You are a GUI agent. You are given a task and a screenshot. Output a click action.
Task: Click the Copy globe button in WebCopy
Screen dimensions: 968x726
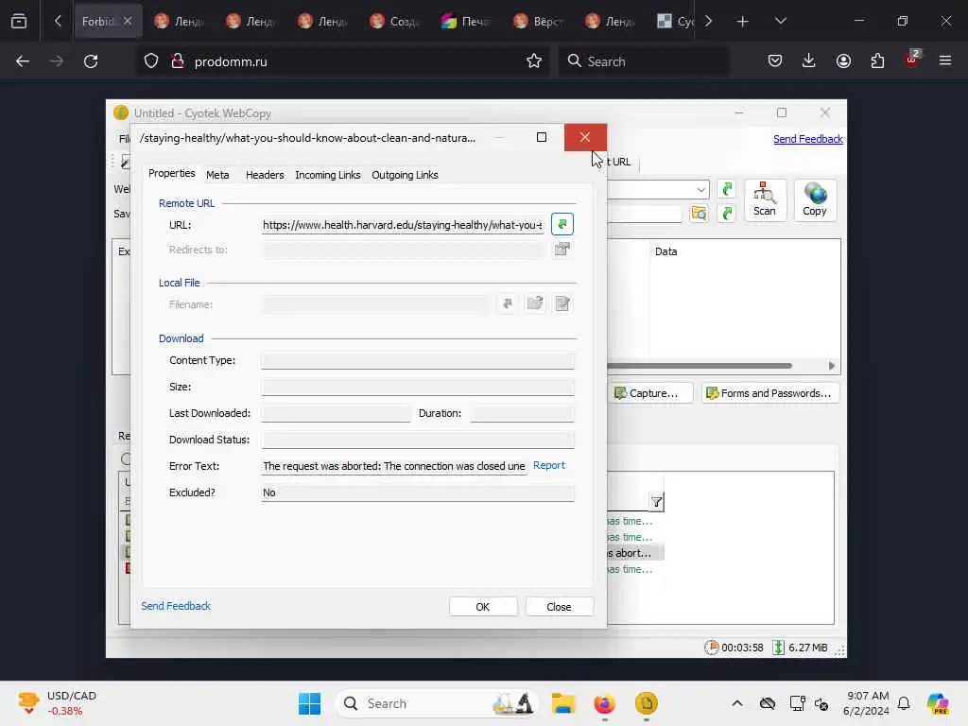pos(814,200)
